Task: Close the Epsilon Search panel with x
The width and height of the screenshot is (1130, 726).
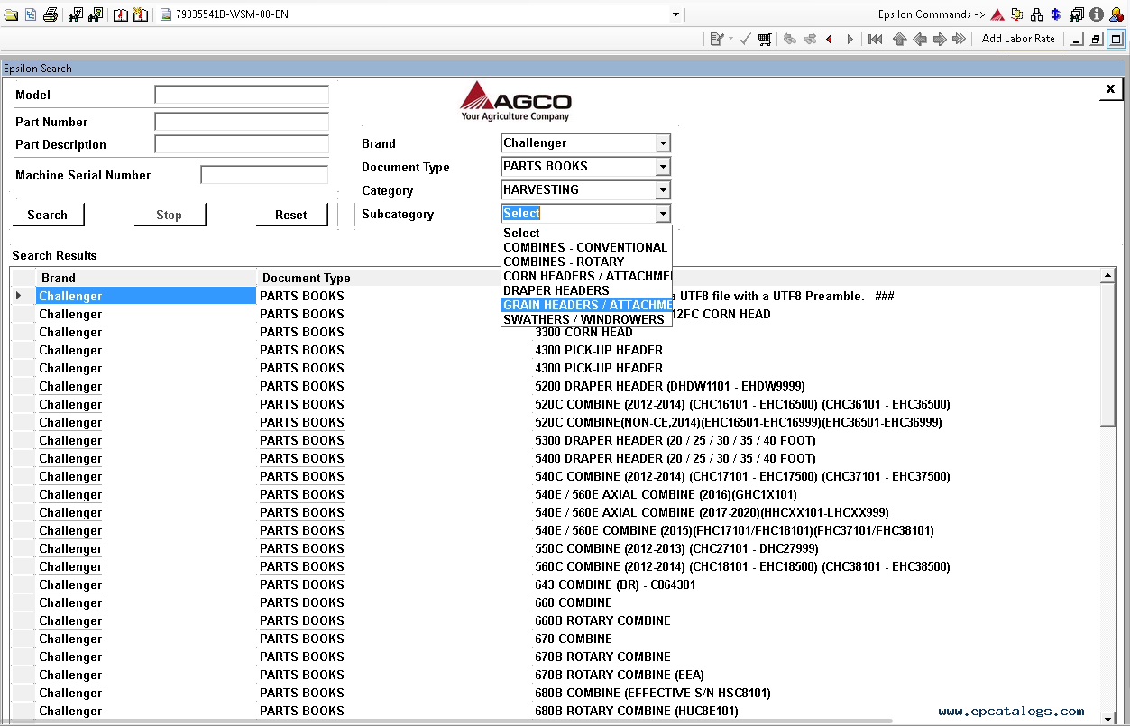Action: [x=1111, y=88]
